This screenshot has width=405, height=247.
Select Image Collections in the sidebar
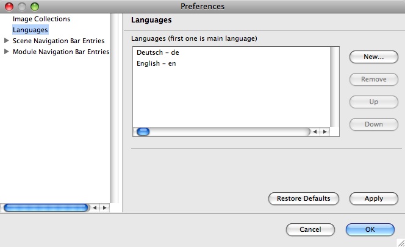tap(41, 19)
